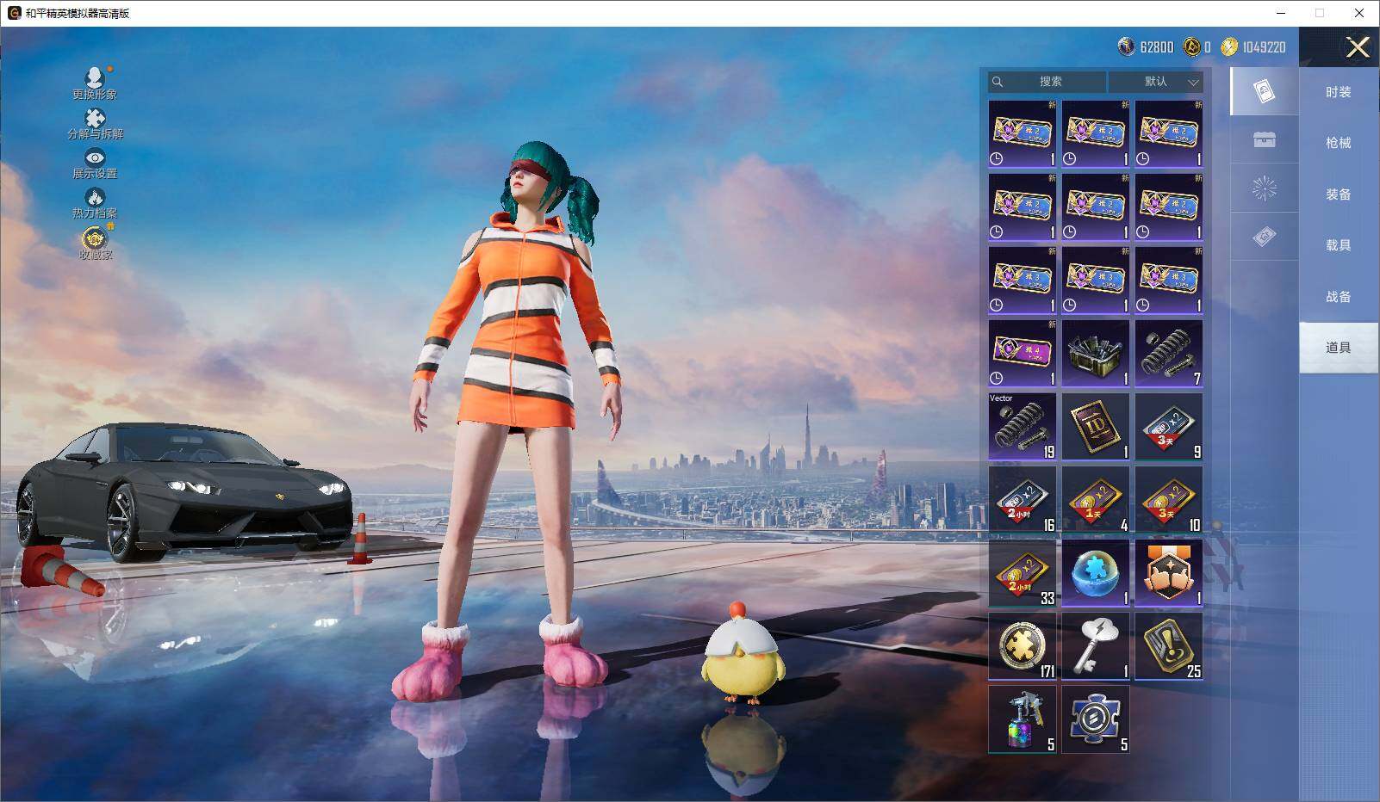
Task: Select the 3天 gold coin double card
Action: (1169, 500)
